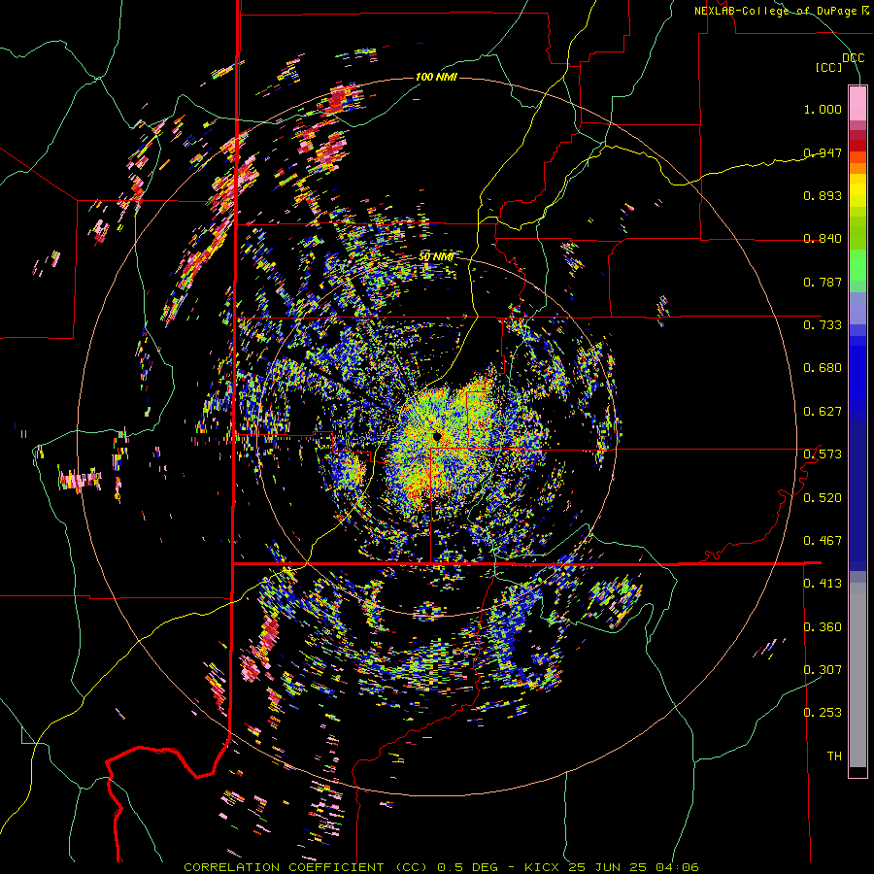This screenshot has height=874, width=874.
Task: Click the DCC label above the color scale
Action: pos(854,57)
